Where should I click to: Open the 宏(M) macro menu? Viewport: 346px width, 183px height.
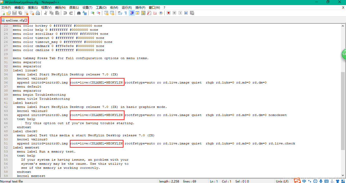(x=114, y=8)
